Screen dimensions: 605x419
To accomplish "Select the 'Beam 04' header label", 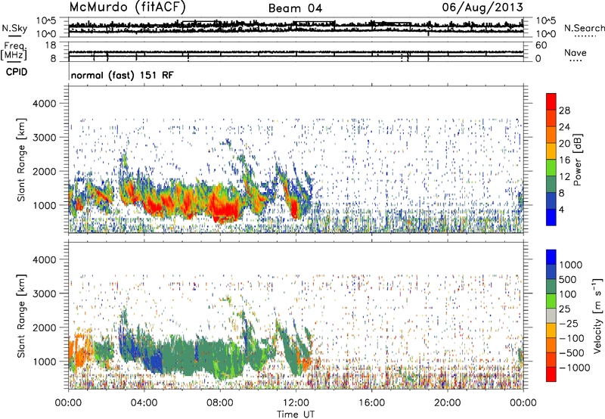I will 295,8.
